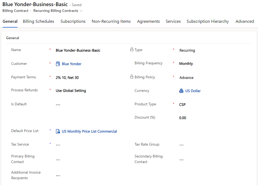Click the Blue Yonder customer entity icon
258x185 pixels.
[x=58, y=64]
